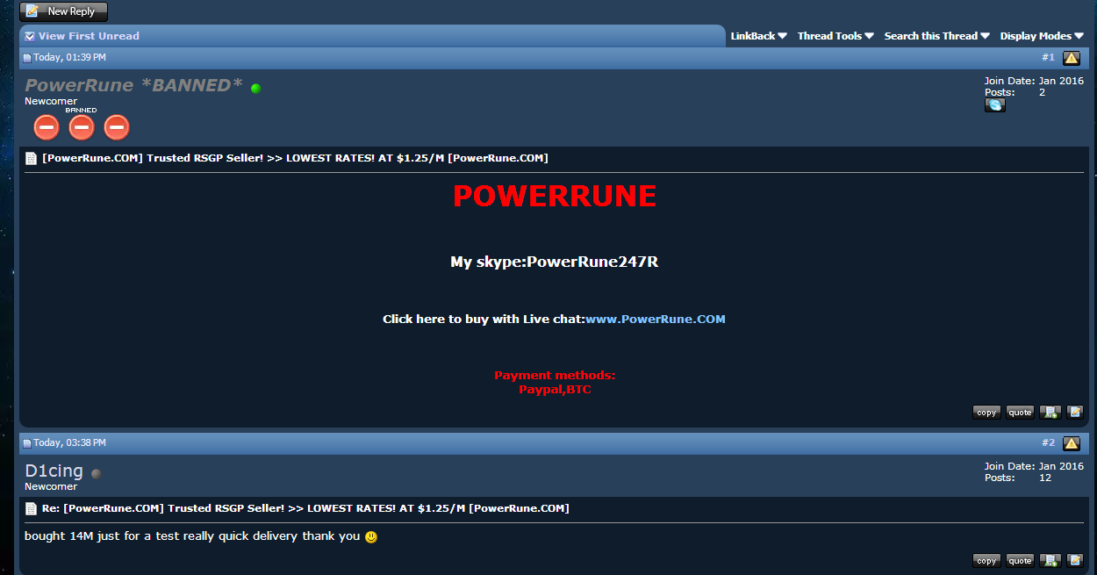This screenshot has width=1097, height=575.
Task: Click the post icon beside post #1 time
Action: [x=27, y=58]
